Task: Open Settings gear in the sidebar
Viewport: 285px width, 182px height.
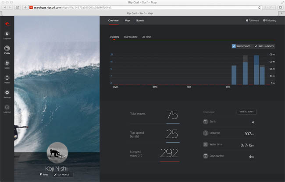Action: click(x=7, y=94)
